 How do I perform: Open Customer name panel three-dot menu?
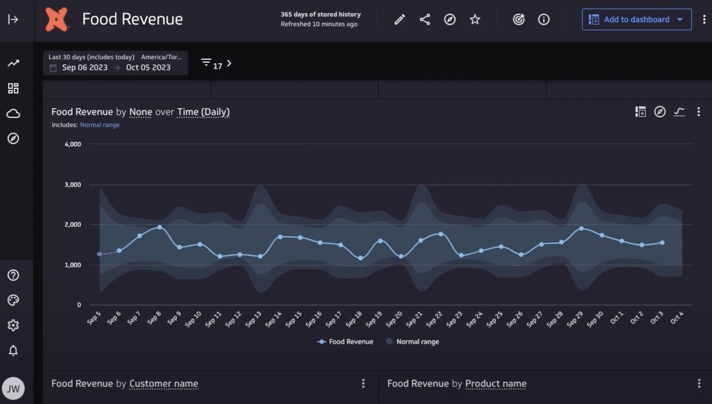point(363,383)
